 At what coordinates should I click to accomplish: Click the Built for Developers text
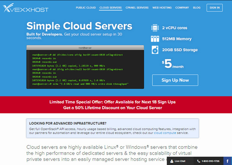click(45, 34)
